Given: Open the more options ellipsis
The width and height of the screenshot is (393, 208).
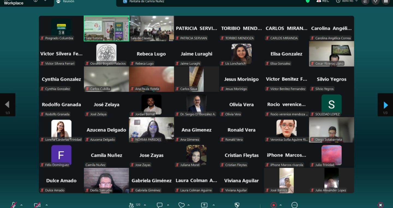Looking at the screenshot, I should tap(294, 205).
